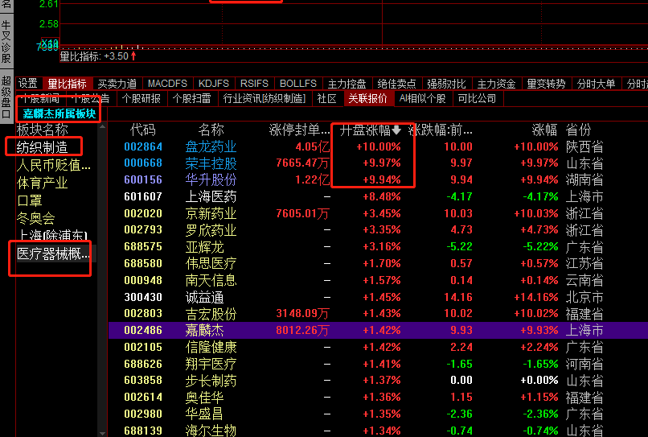648x437 pixels.
Task: Select the RSIFS indicator tab
Action: pos(254,84)
